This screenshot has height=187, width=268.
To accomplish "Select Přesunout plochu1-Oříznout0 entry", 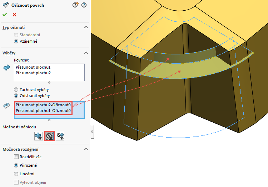I will pyautogui.click(x=43, y=111).
